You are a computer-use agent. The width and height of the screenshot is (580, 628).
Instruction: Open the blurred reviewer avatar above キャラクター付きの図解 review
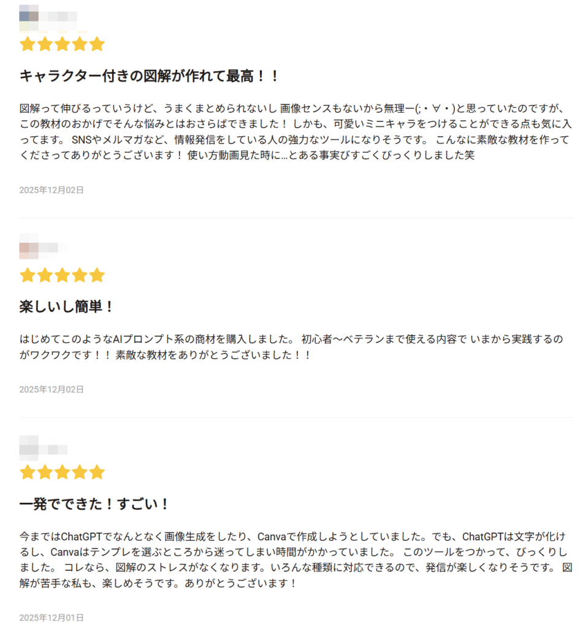click(29, 15)
